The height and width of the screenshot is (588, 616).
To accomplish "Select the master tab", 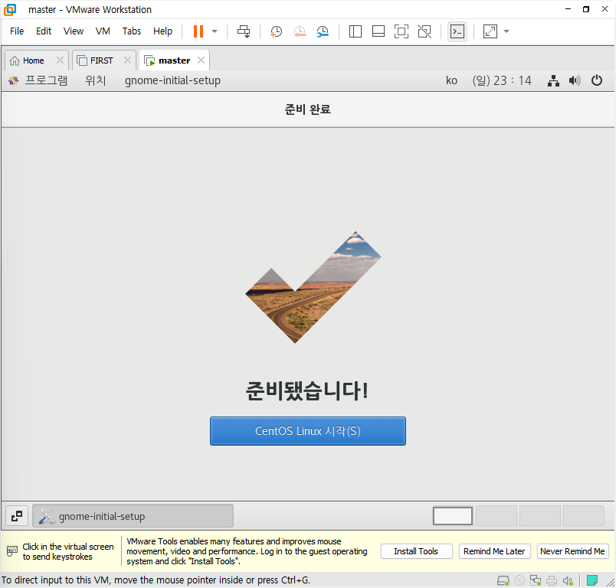I will pos(175,60).
